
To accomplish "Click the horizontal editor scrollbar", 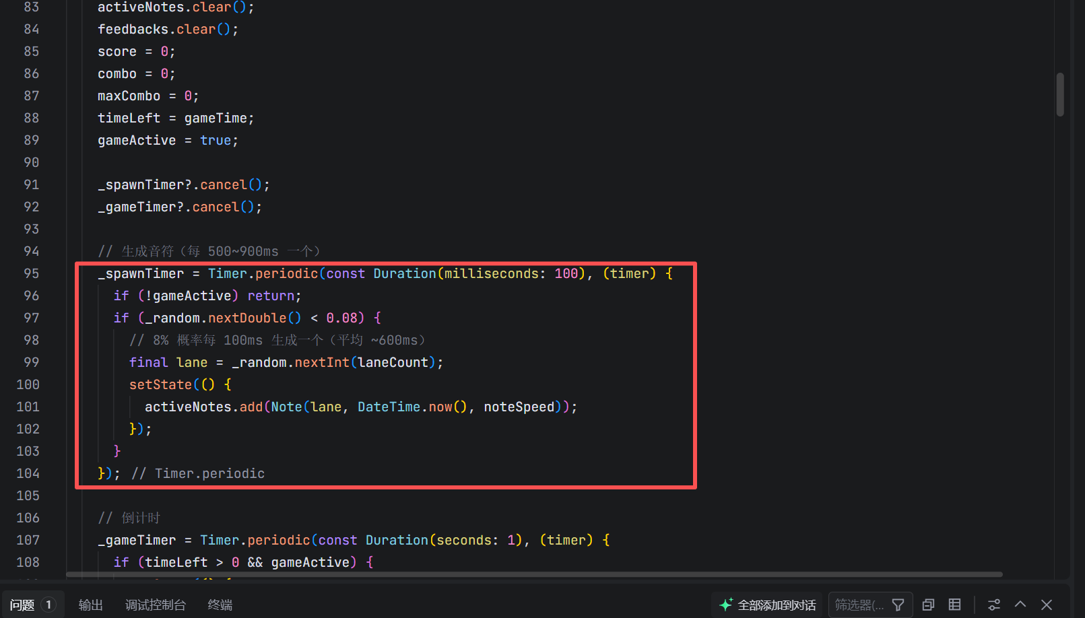I will coord(534,574).
